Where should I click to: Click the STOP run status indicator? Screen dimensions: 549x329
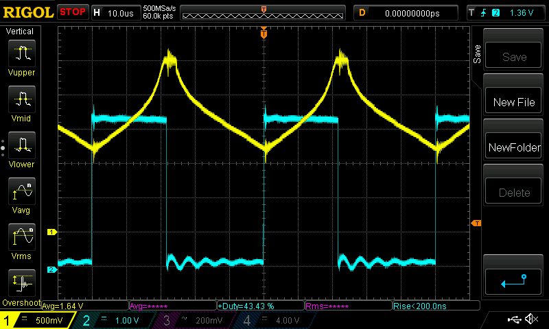point(73,12)
